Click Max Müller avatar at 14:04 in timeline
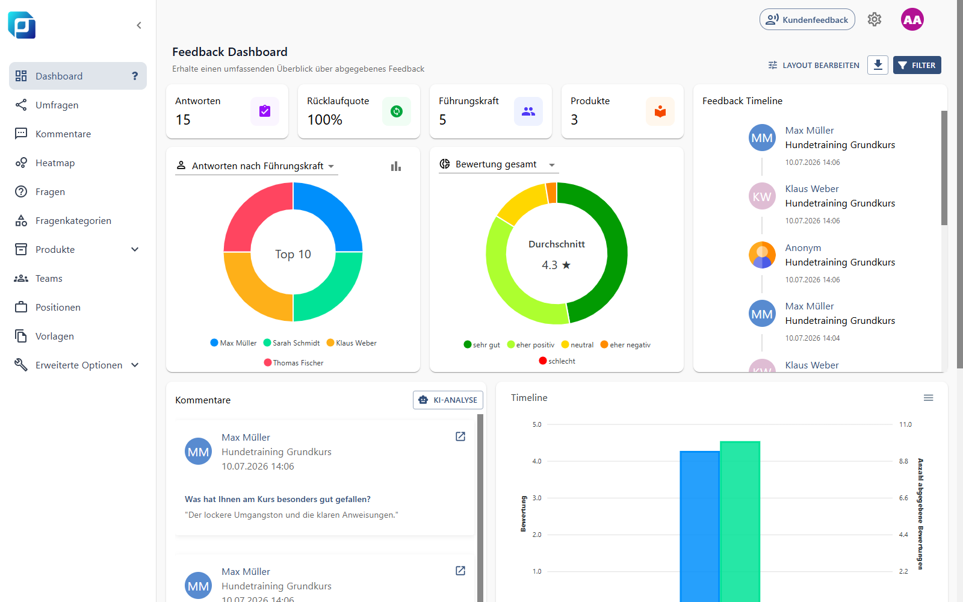The image size is (963, 602). click(762, 314)
